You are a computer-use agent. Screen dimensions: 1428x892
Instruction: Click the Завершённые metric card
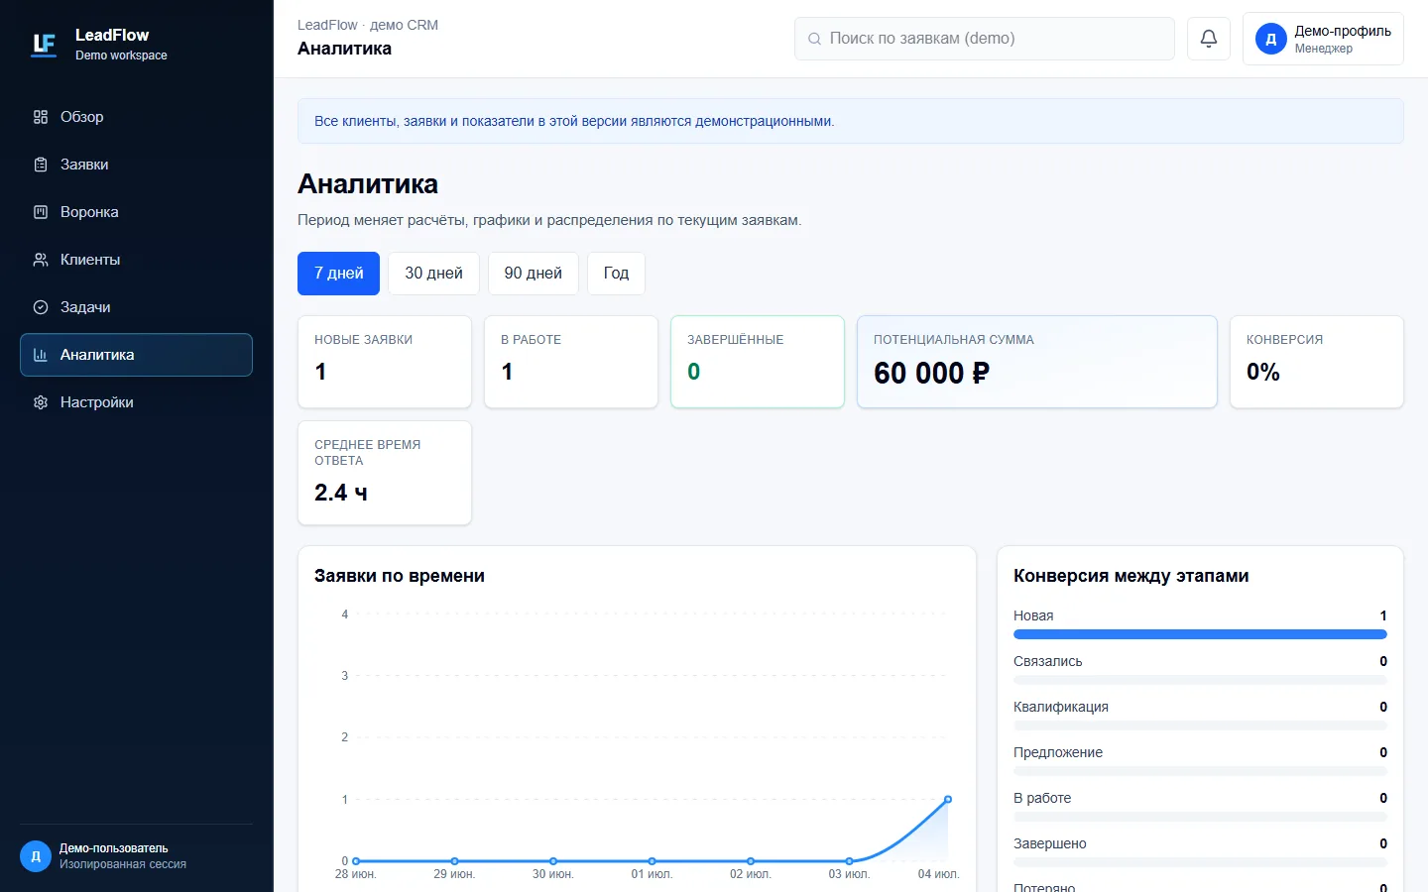pos(758,362)
